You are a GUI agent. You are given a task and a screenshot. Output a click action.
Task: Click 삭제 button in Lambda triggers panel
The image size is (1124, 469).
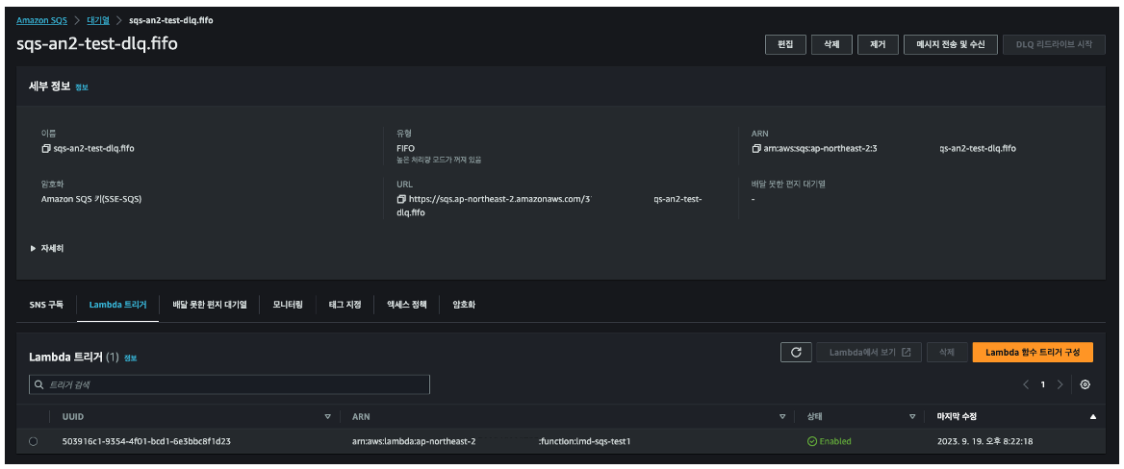click(x=946, y=353)
